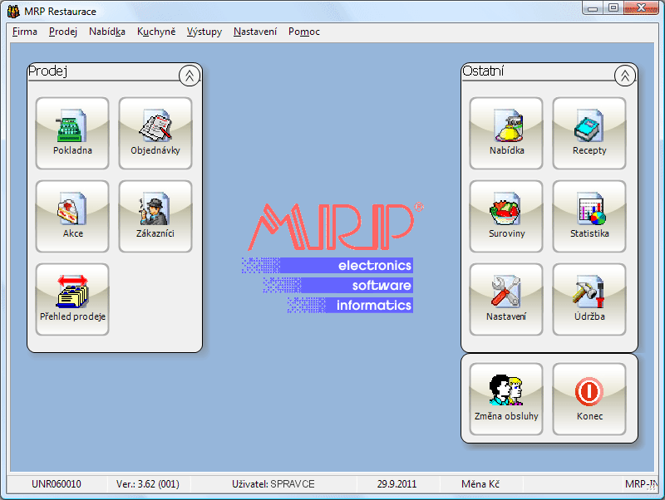Open the Recepty recipes book icon
Image resolution: width=665 pixels, height=500 pixels.
tap(589, 134)
